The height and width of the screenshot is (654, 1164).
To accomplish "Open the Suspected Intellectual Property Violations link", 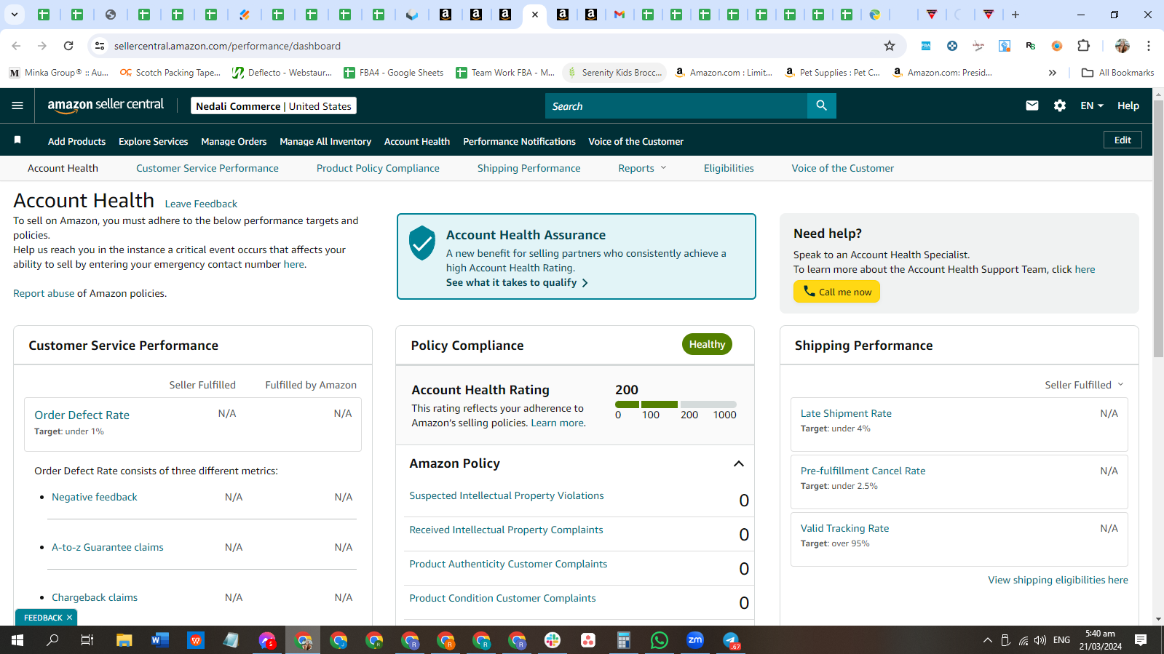I will tap(507, 495).
